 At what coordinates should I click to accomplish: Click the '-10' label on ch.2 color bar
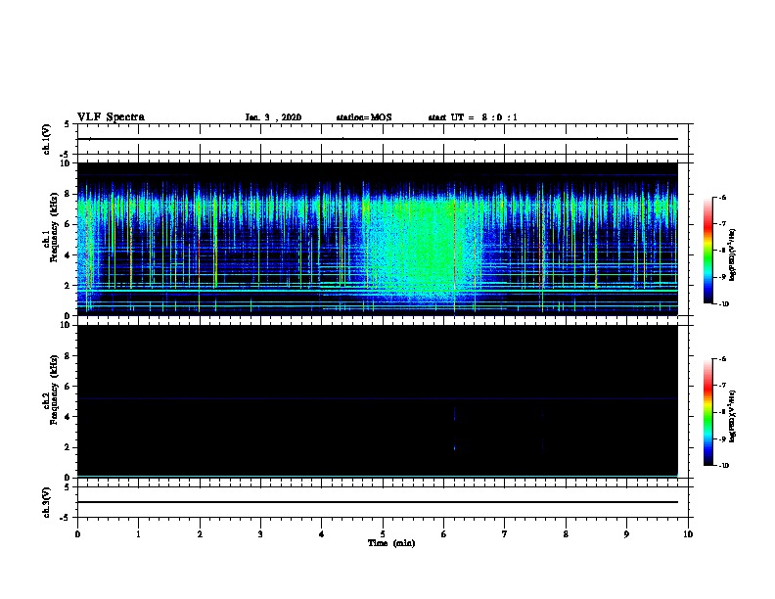(723, 465)
